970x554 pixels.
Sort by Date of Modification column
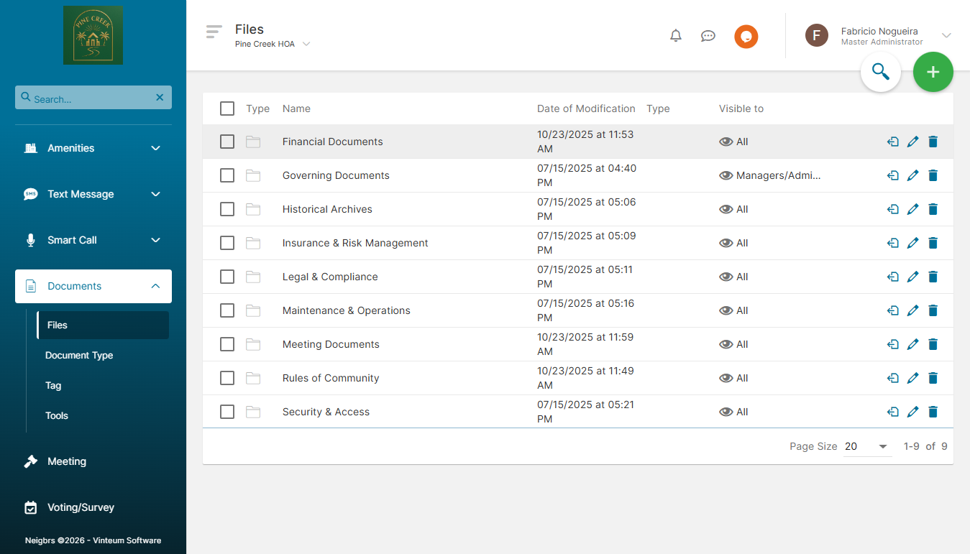coord(586,109)
